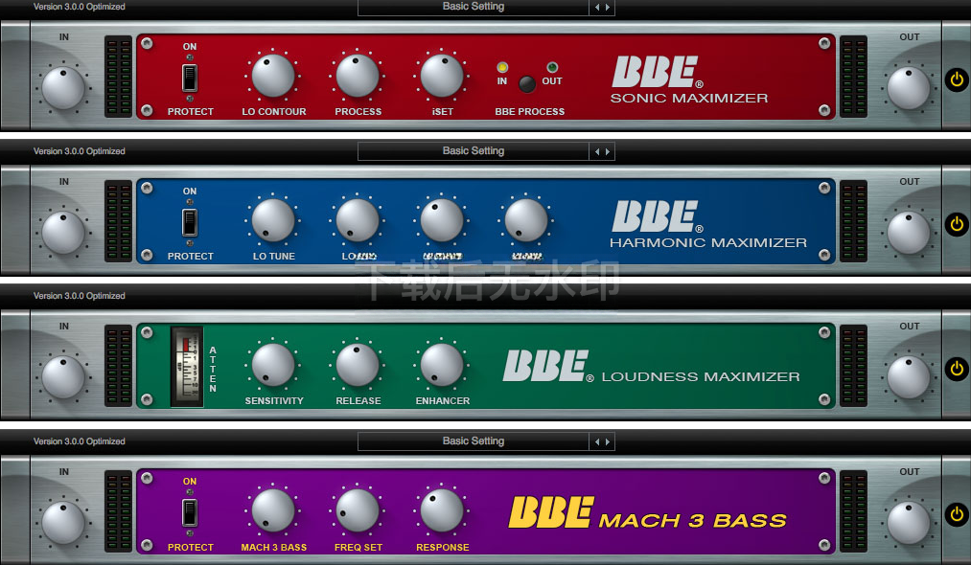Flip the Sonic Maximizer ON/PROTECT switch
This screenshot has height=565, width=971.
click(x=190, y=78)
